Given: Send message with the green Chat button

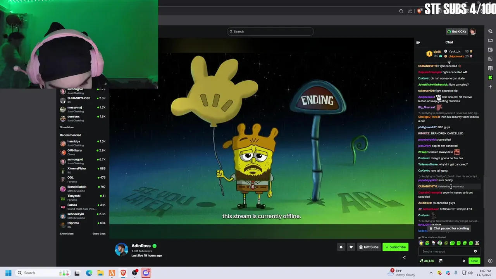Looking at the screenshot, I should [x=474, y=261].
